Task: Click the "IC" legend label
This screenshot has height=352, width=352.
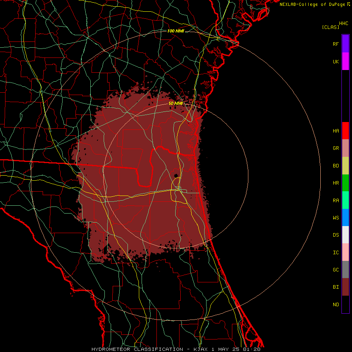Action: tap(336, 253)
